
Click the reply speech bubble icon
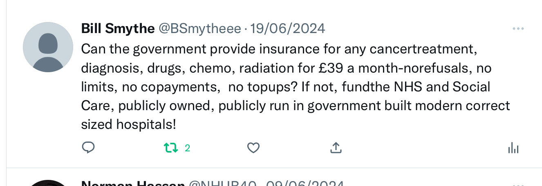tap(88, 148)
